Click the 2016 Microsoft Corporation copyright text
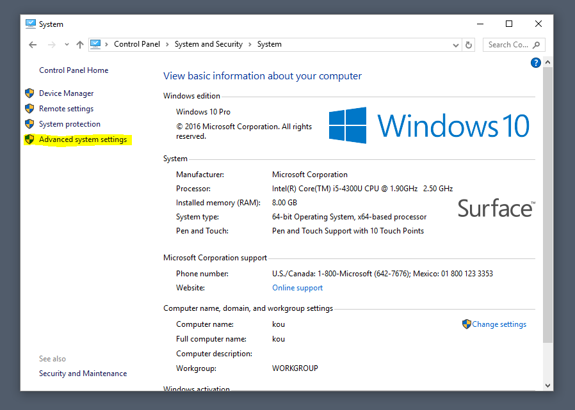575x410 pixels. 244,131
